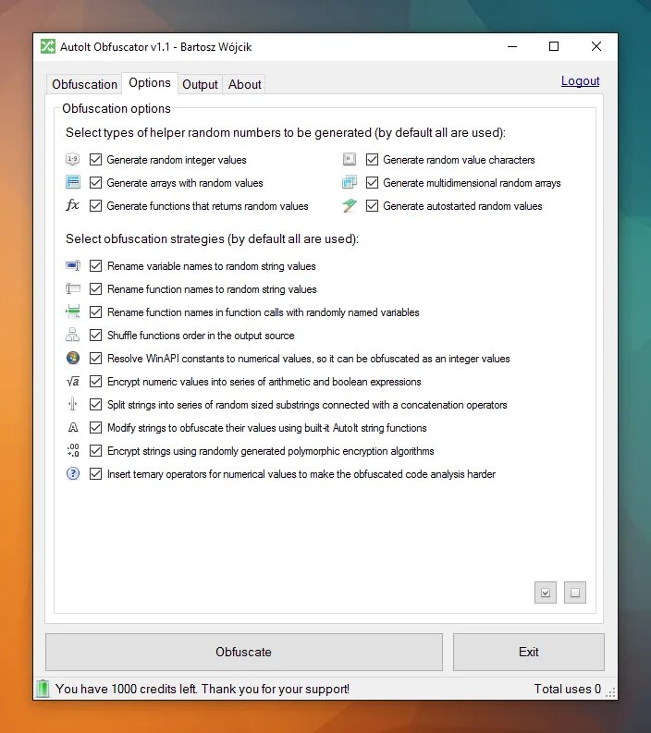Screen dimensions: 651x733
Task: Uncheck Encrypt strings polymorphic algorithms
Action: pyautogui.click(x=95, y=451)
